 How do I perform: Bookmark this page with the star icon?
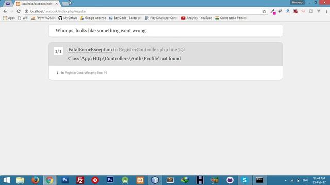coord(264,11)
